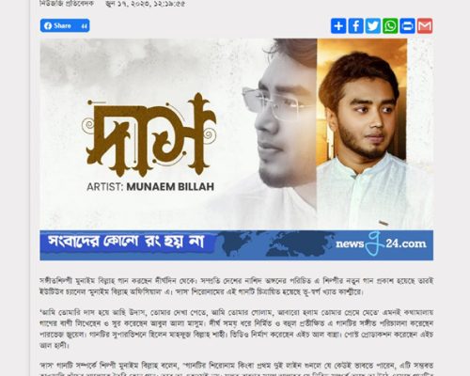Click the Bengali slogan on blue banner
The image size is (470, 376).
tap(126, 242)
